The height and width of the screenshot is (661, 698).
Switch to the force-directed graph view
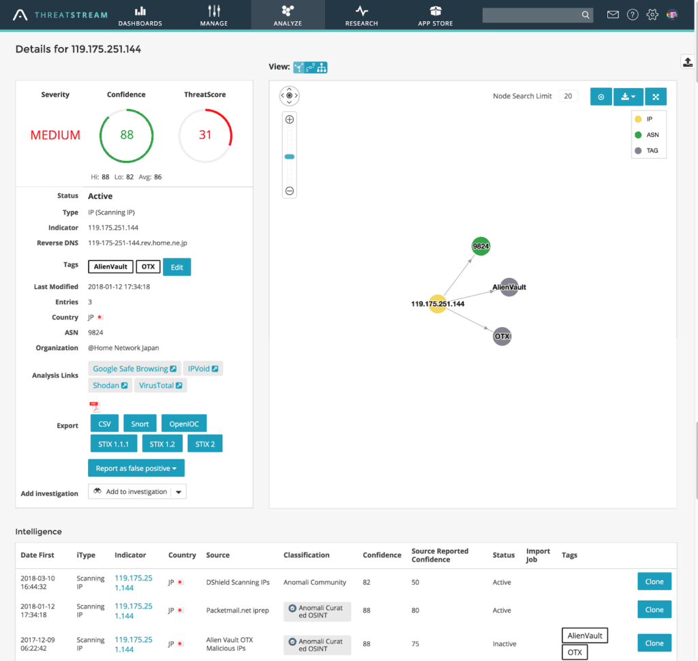[x=299, y=67]
